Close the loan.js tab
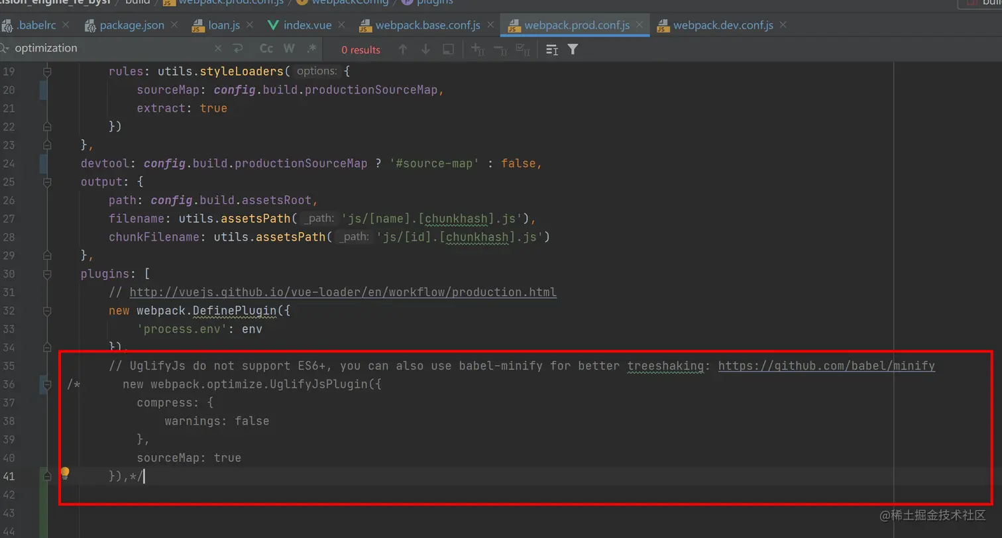 (x=250, y=25)
